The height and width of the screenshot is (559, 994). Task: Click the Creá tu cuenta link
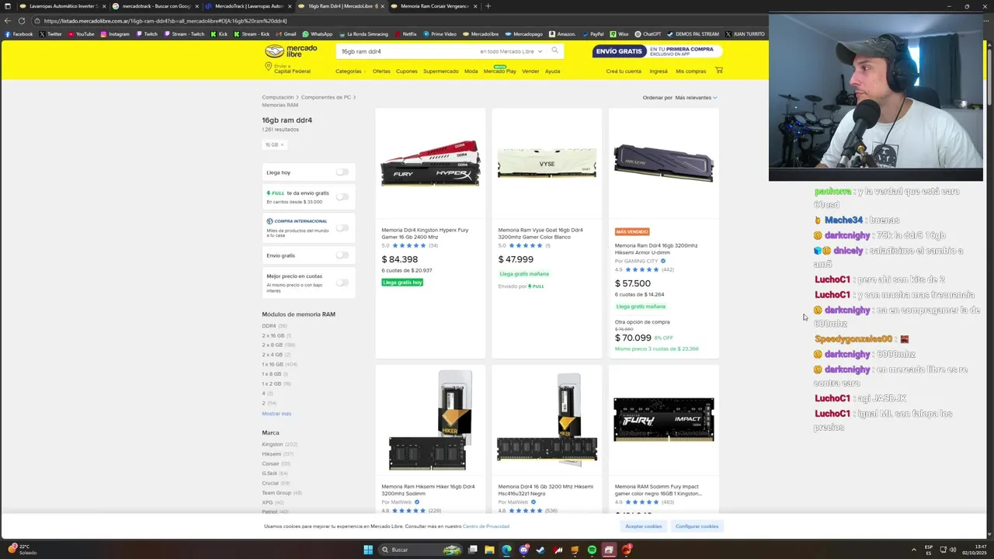624,71
